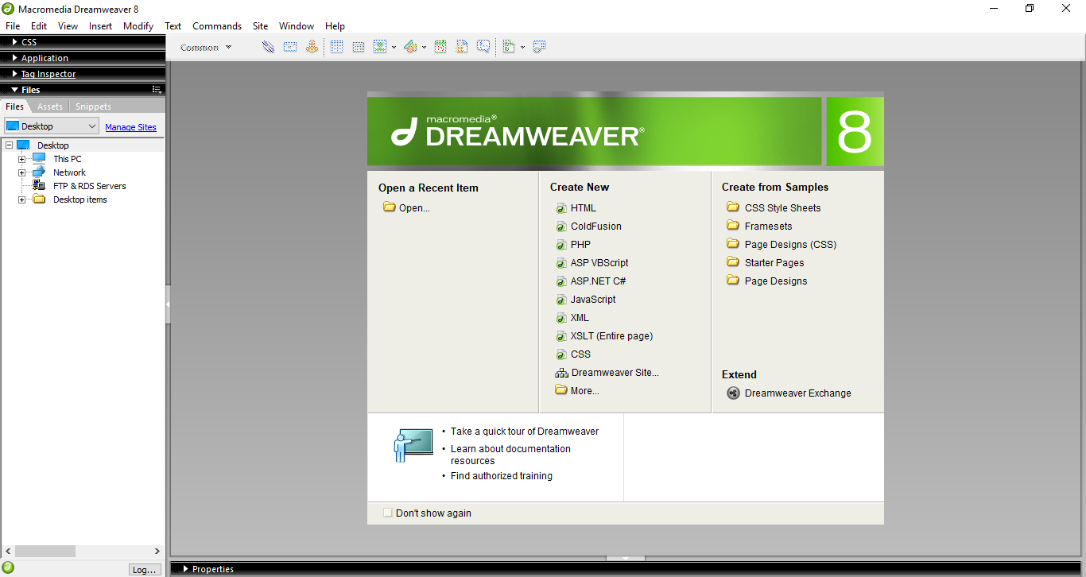Create new XSLT (Entire page)
Screen dimensions: 1086x577
click(x=604, y=336)
